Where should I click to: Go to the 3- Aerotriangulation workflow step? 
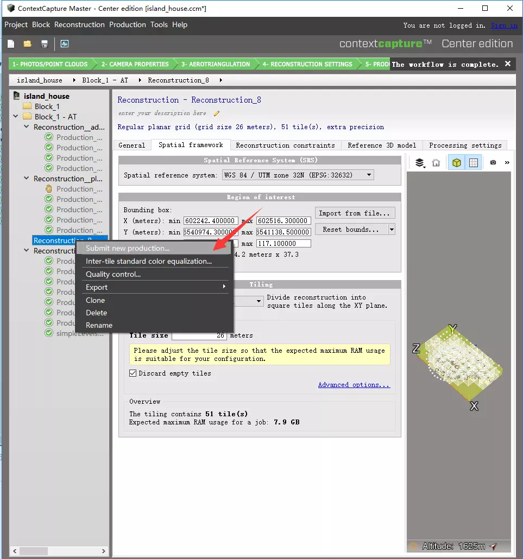click(215, 64)
